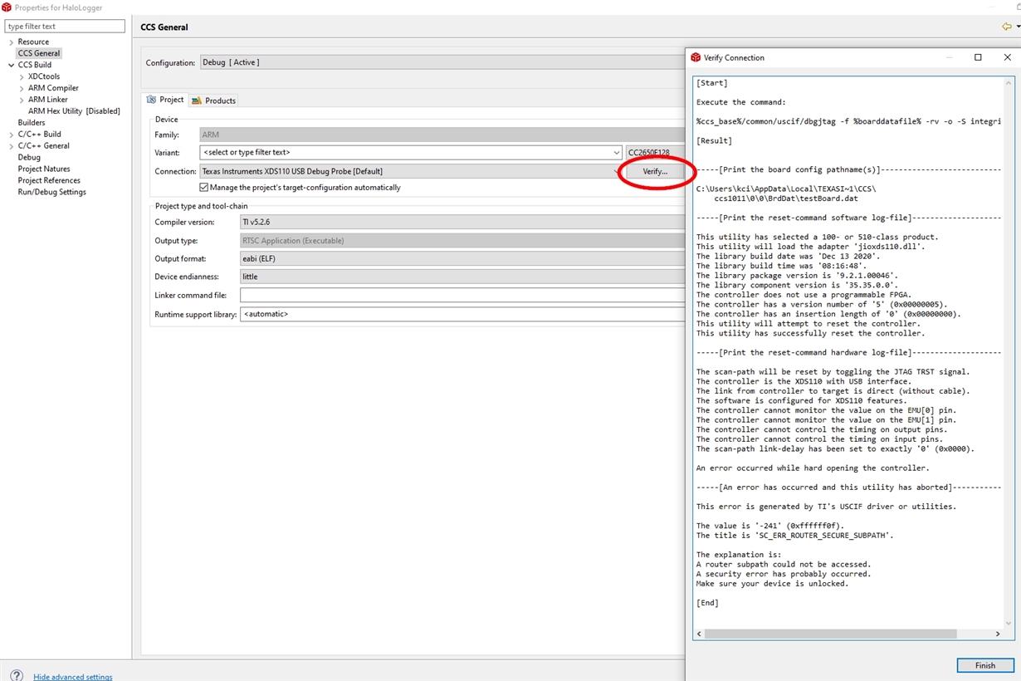Click the back navigation arrow icon

coord(1006,27)
